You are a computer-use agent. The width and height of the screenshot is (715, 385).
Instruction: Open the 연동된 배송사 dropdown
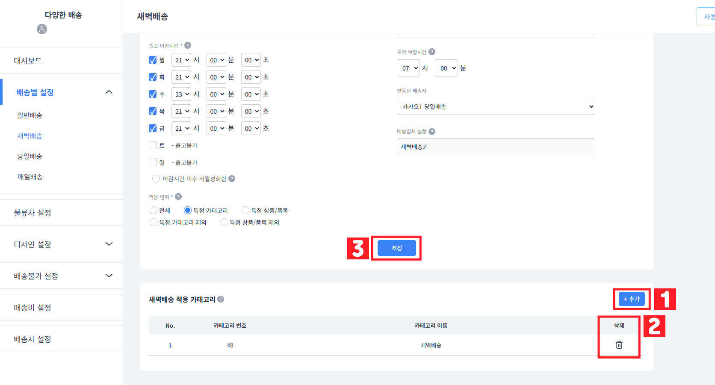point(496,106)
